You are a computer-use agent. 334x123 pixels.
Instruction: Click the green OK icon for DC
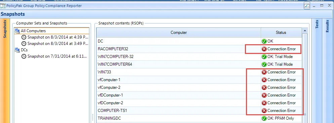tap(264, 41)
